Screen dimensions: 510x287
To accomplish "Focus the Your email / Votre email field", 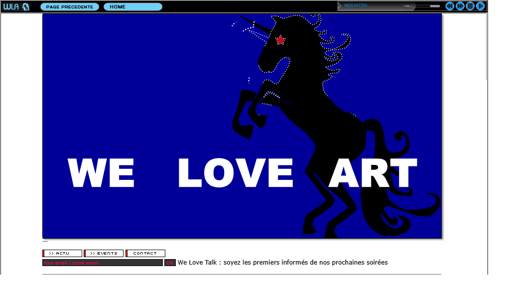I will [x=103, y=263].
